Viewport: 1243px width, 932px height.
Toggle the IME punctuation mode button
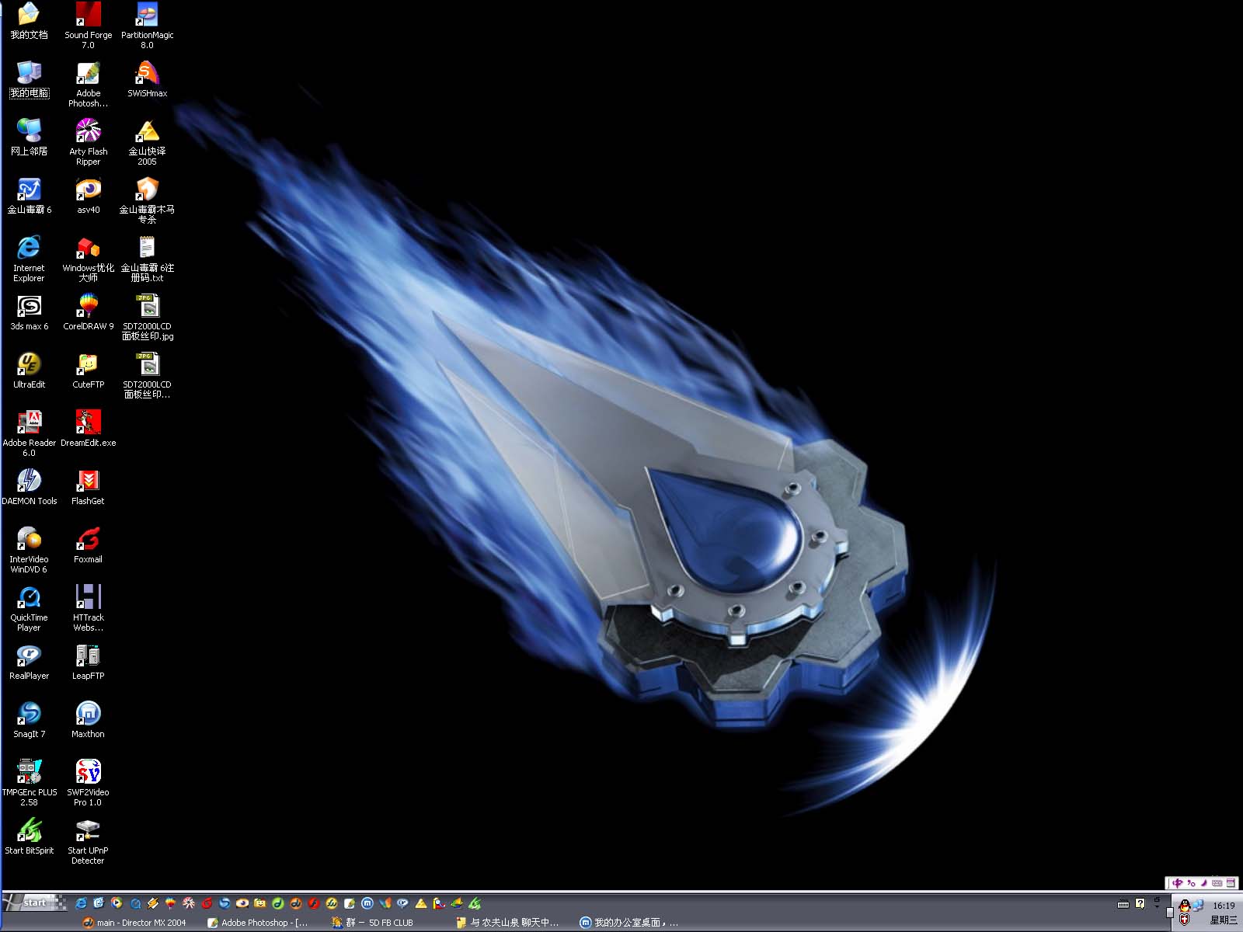1191,883
